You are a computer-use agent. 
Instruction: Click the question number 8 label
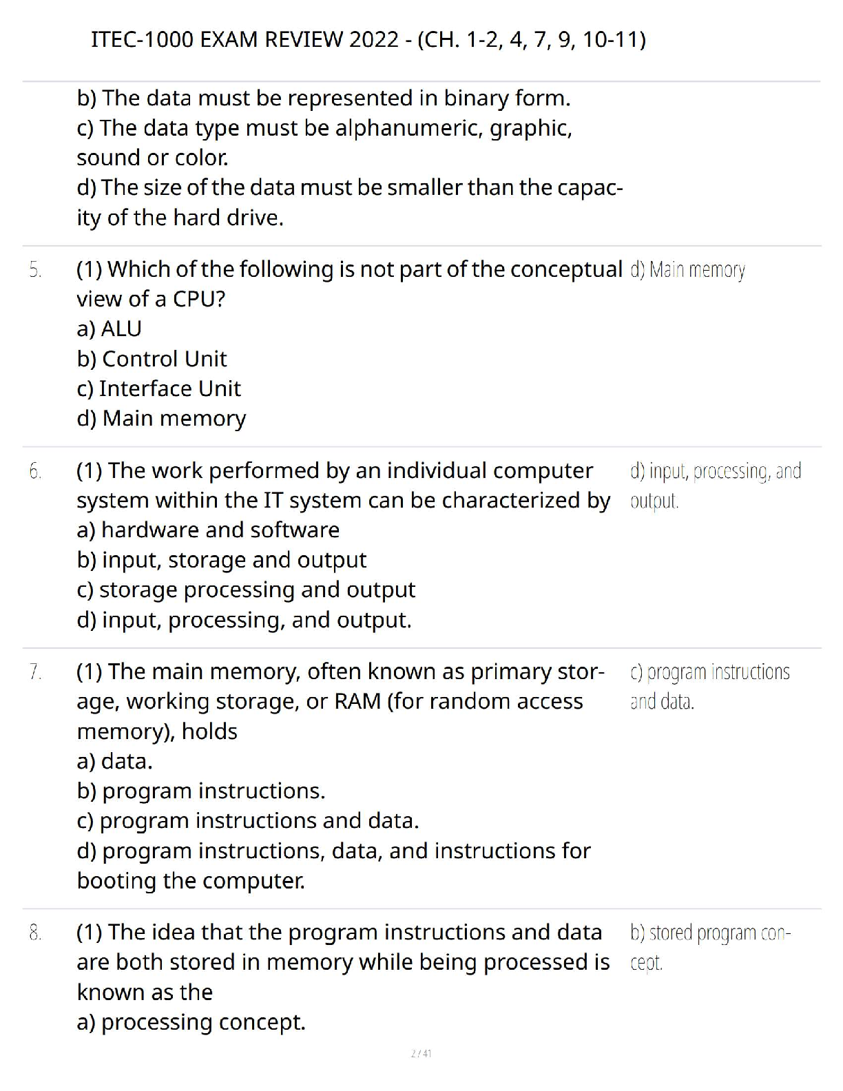point(36,933)
